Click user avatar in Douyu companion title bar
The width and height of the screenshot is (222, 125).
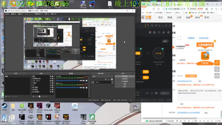(147, 25)
